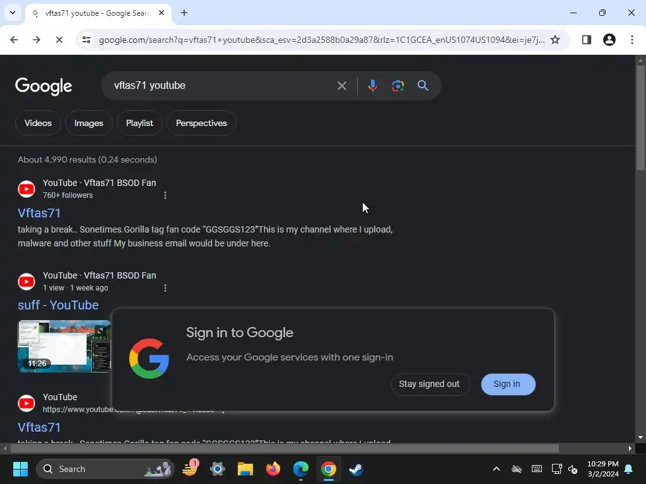
Task: Click the taskbar Search box
Action: point(105,469)
